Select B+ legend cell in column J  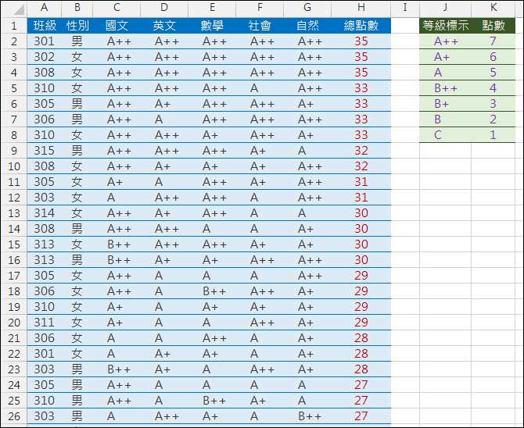coord(446,104)
